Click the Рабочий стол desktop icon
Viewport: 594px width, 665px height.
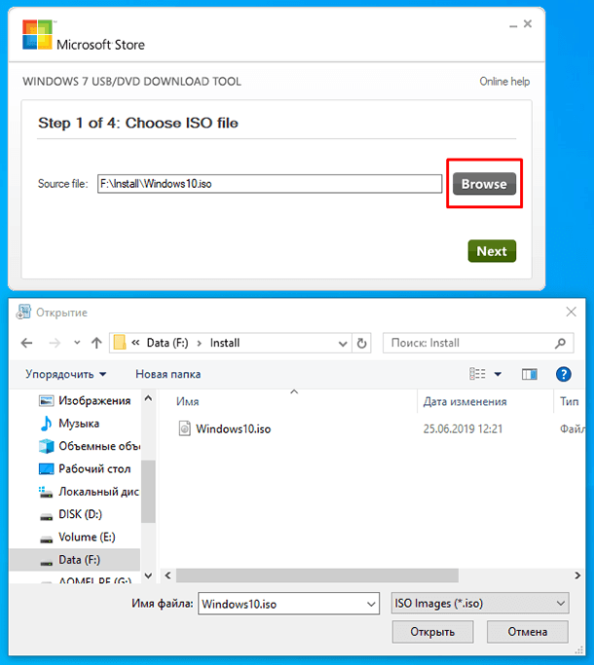(46, 468)
